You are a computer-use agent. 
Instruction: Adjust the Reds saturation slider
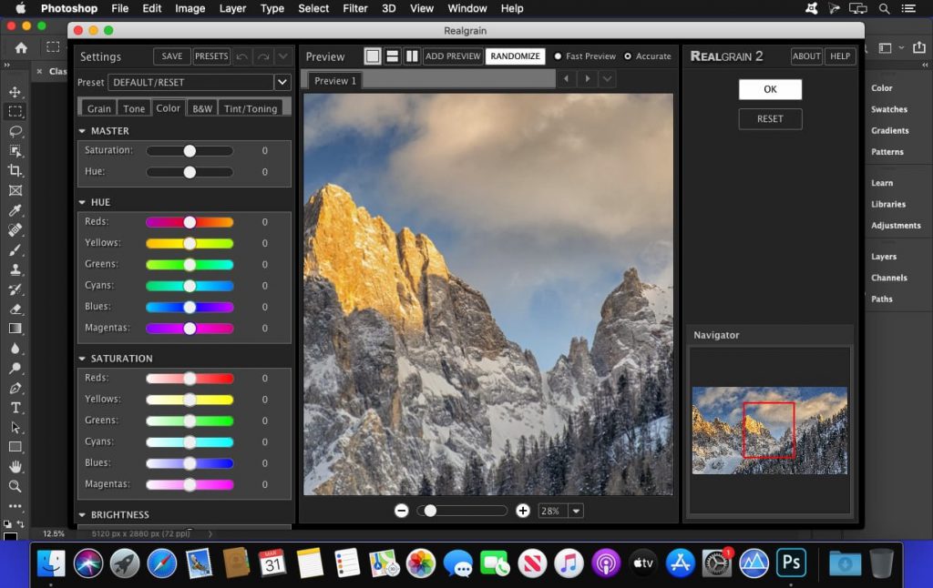190,378
